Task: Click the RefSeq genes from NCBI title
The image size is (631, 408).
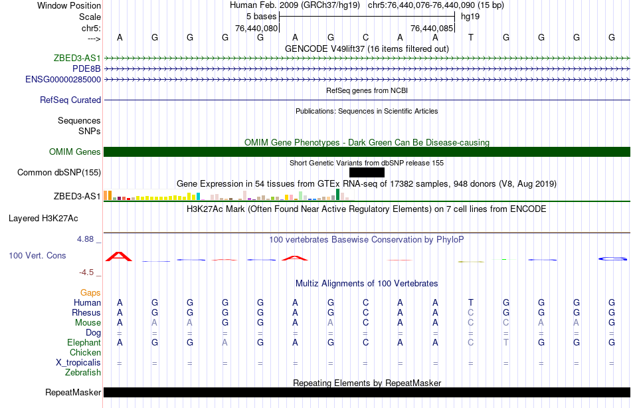Action: click(367, 90)
